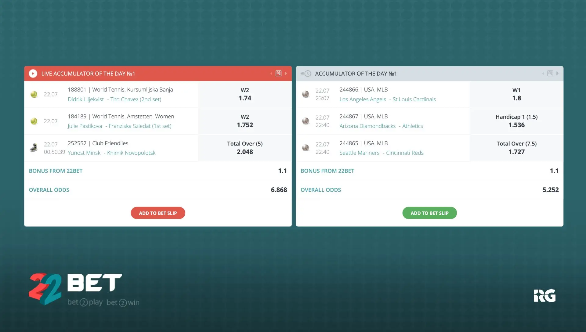This screenshot has width=586, height=332.
Task: Click "BONUS FROM 22BET" label in live accumulator card
Action: pyautogui.click(x=56, y=171)
